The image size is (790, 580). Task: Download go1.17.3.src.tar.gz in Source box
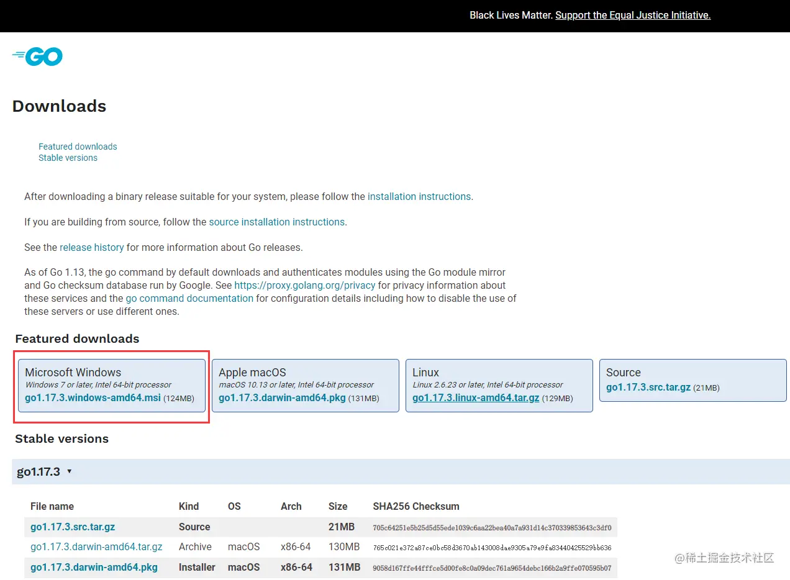coord(648,387)
